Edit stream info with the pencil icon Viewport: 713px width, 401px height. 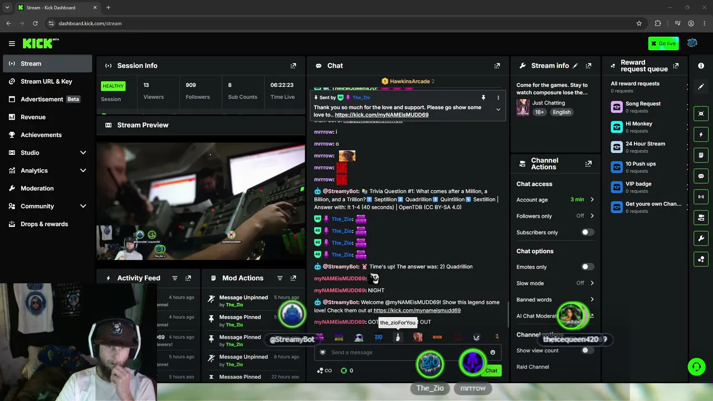(x=575, y=66)
